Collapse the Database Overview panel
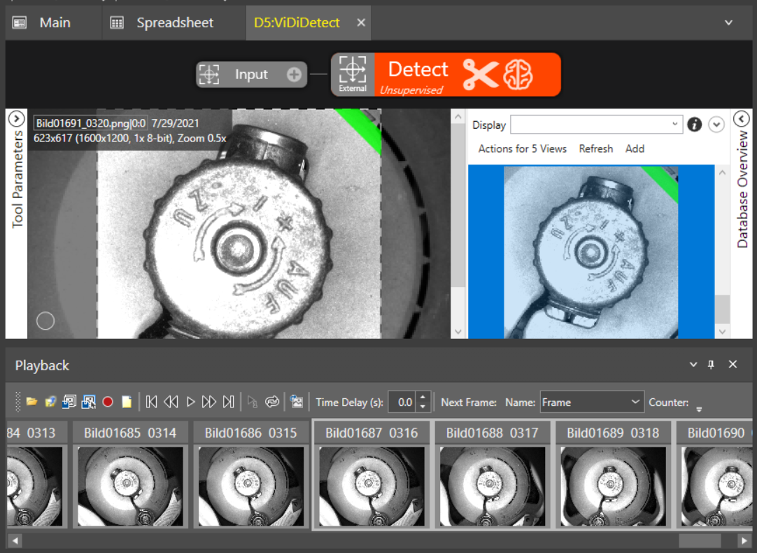The width and height of the screenshot is (757, 553). click(x=742, y=119)
